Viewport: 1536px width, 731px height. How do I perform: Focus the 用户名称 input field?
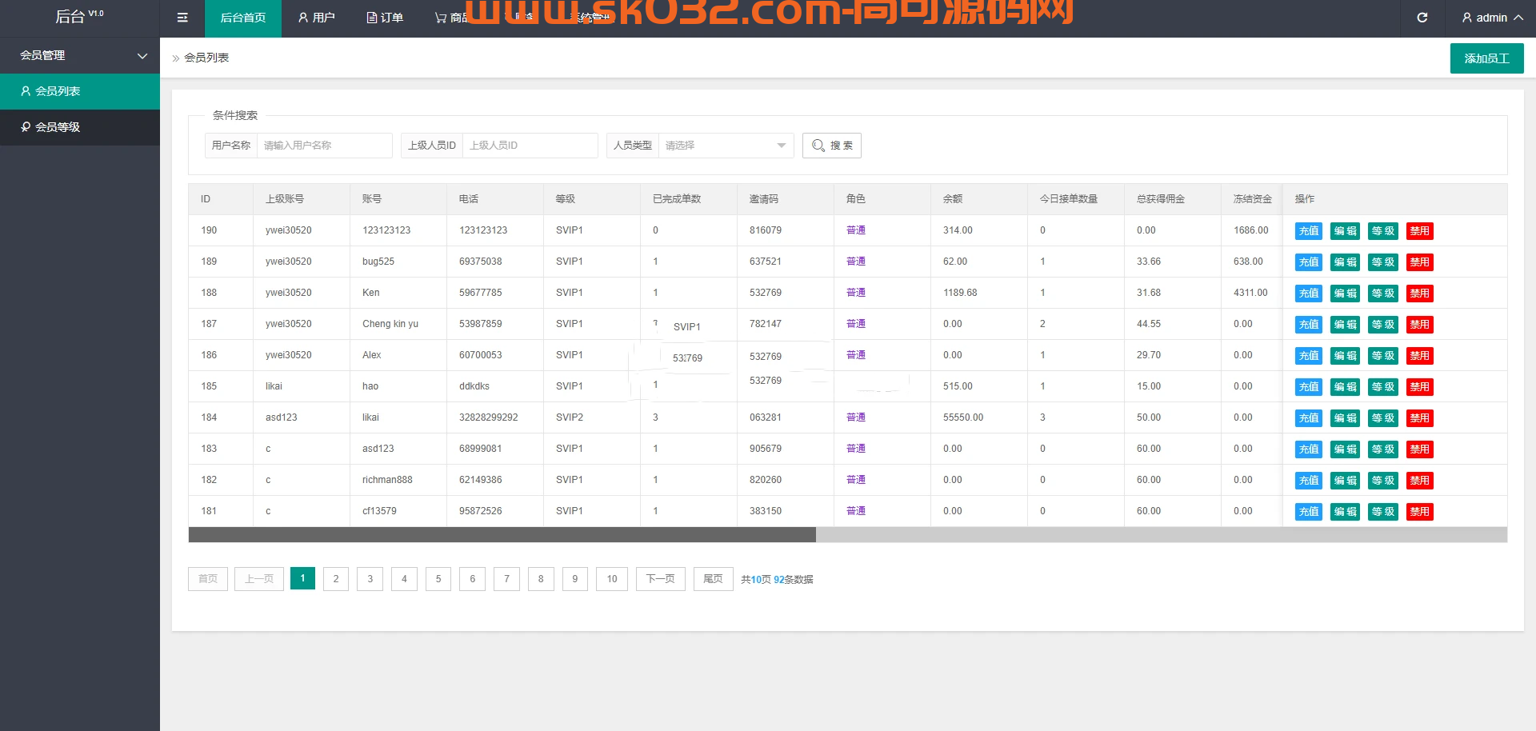click(324, 146)
